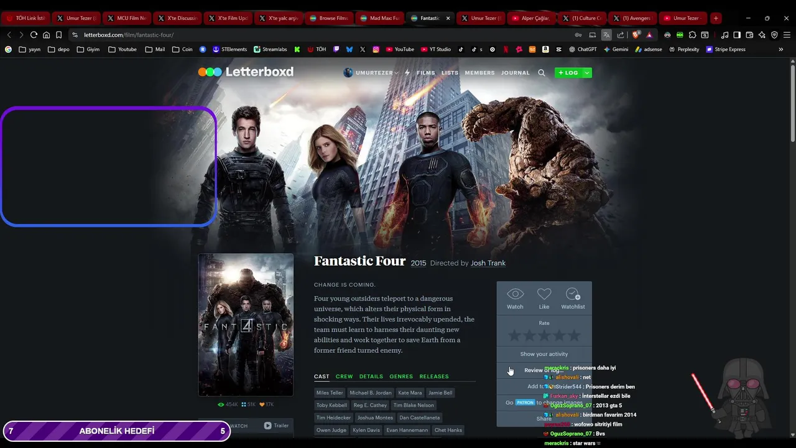Open Toby Kebbell cast page
This screenshot has width=796, height=448.
pos(331,405)
